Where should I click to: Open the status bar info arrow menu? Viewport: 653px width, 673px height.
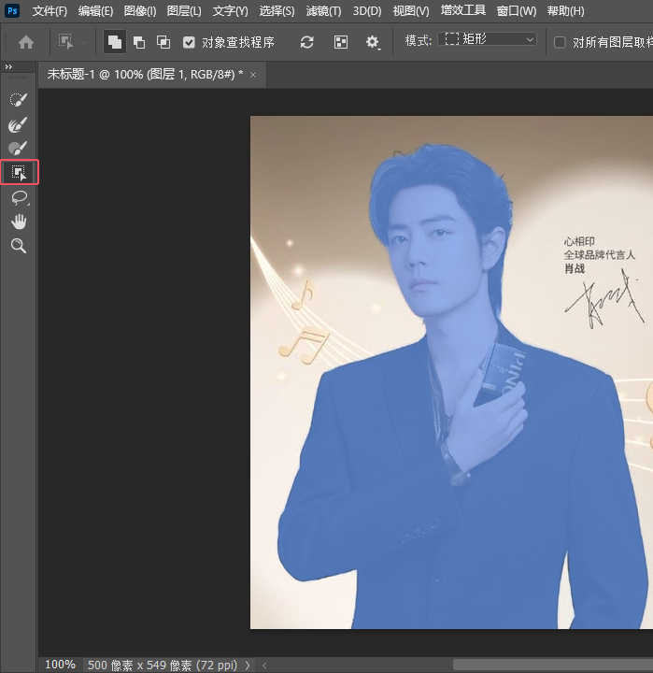click(x=248, y=666)
